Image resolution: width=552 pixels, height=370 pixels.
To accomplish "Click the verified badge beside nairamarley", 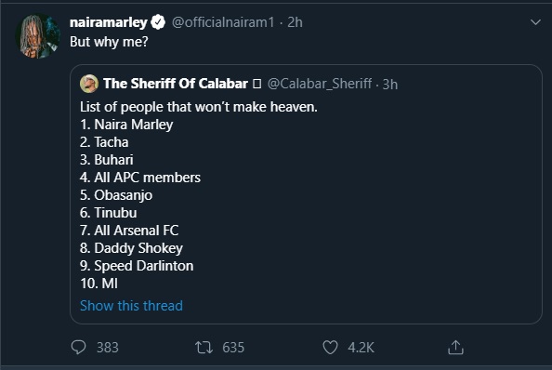I will (158, 22).
